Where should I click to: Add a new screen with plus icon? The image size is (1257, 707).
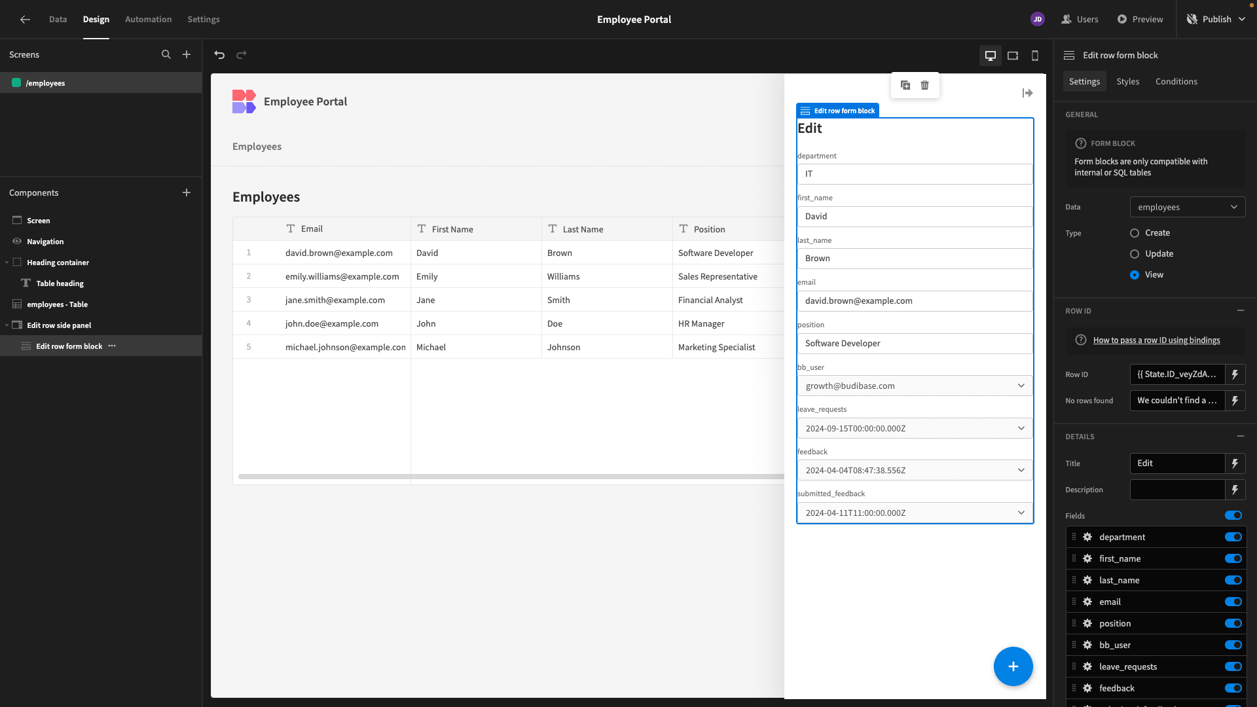pos(187,55)
